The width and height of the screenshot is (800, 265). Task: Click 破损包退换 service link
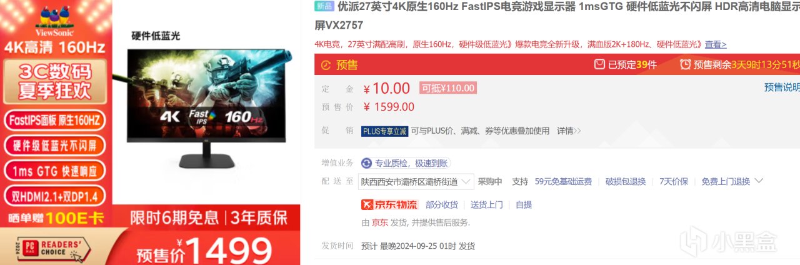pos(626,181)
